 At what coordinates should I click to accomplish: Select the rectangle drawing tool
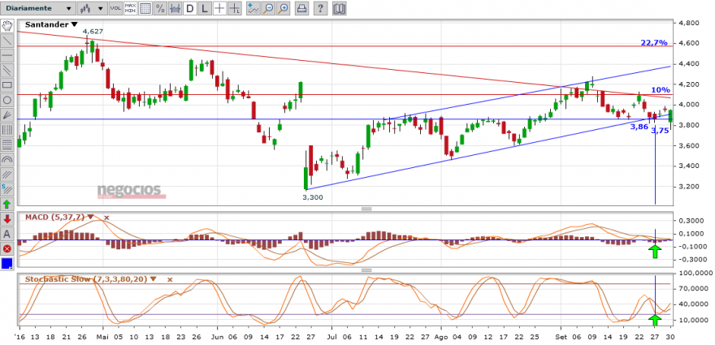pyautogui.click(x=7, y=84)
